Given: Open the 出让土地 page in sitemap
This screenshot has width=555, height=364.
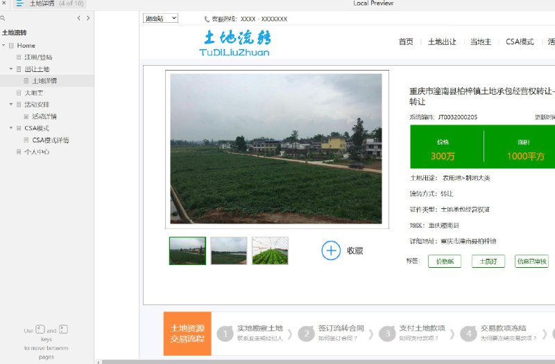Looking at the screenshot, I should point(37,69).
